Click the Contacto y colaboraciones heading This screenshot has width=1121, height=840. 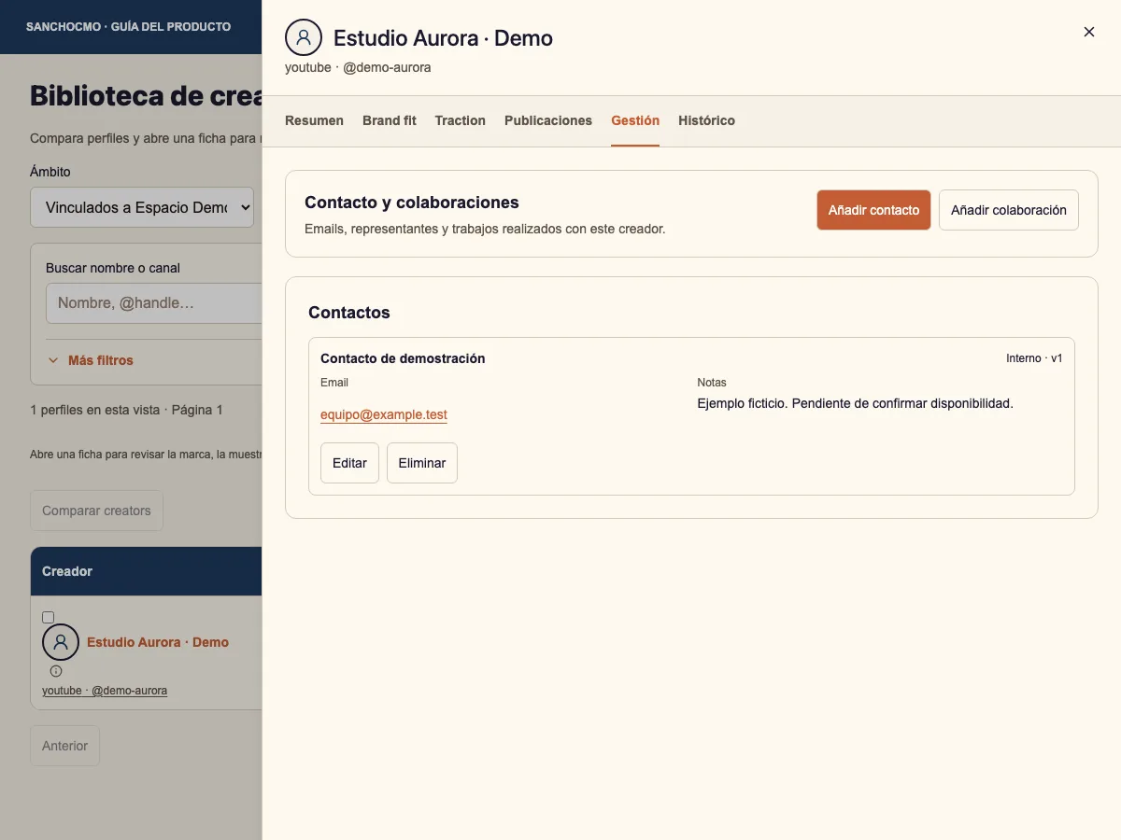[412, 203]
